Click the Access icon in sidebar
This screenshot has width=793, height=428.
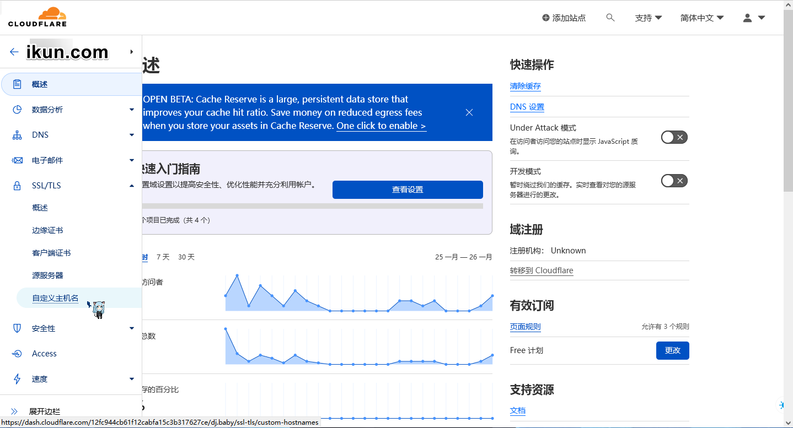17,354
